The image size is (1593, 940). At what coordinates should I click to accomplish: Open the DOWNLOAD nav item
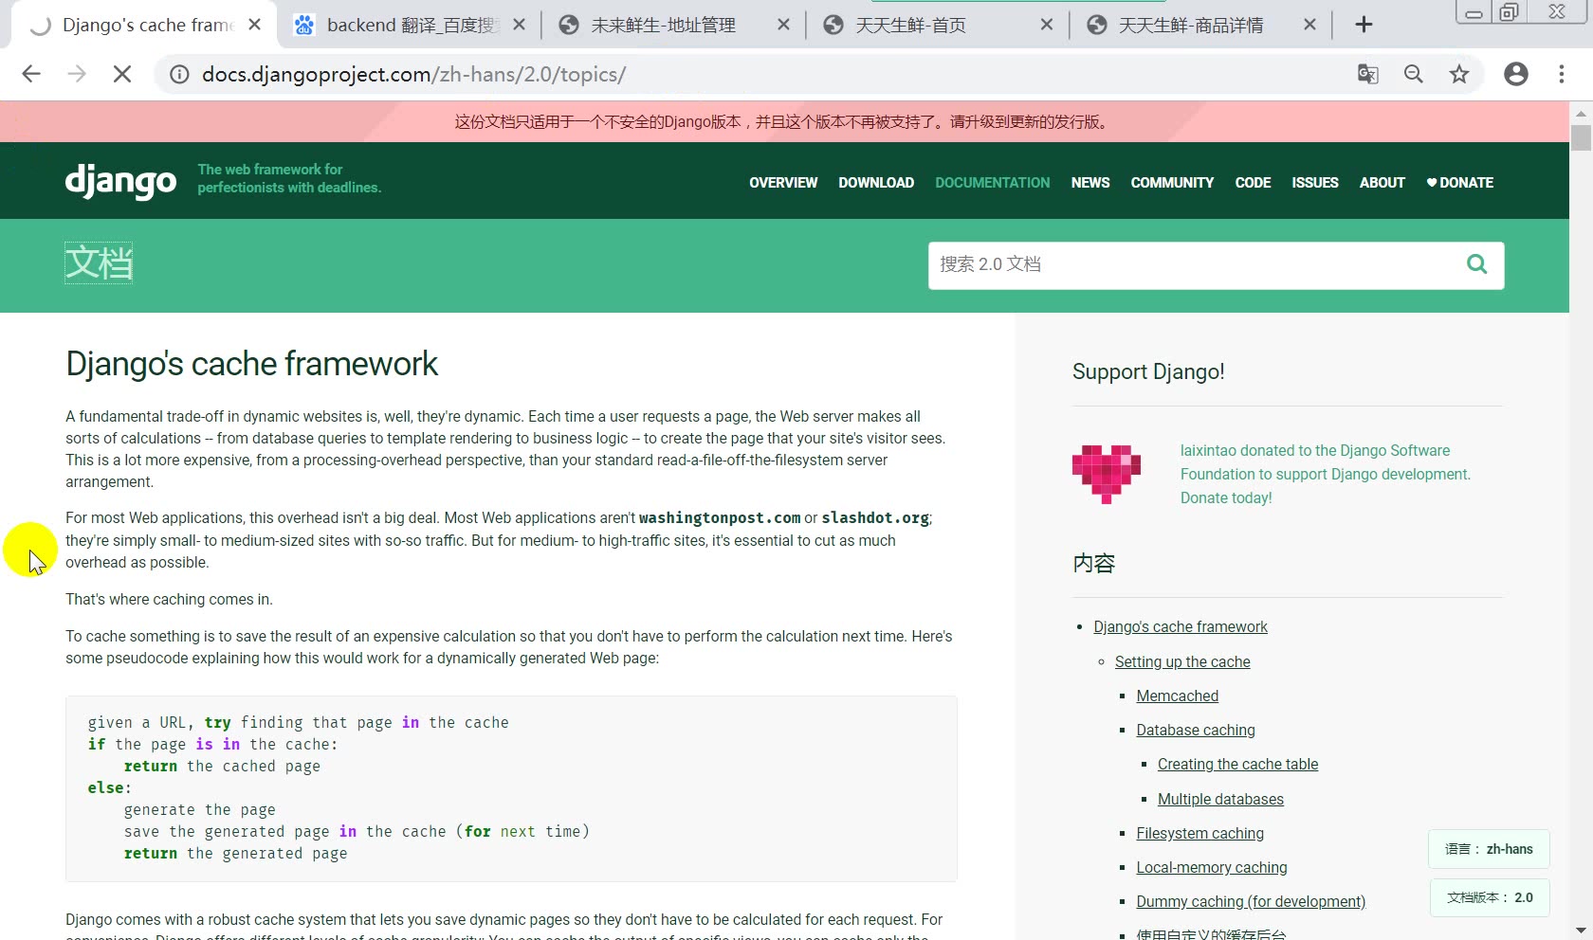point(876,183)
